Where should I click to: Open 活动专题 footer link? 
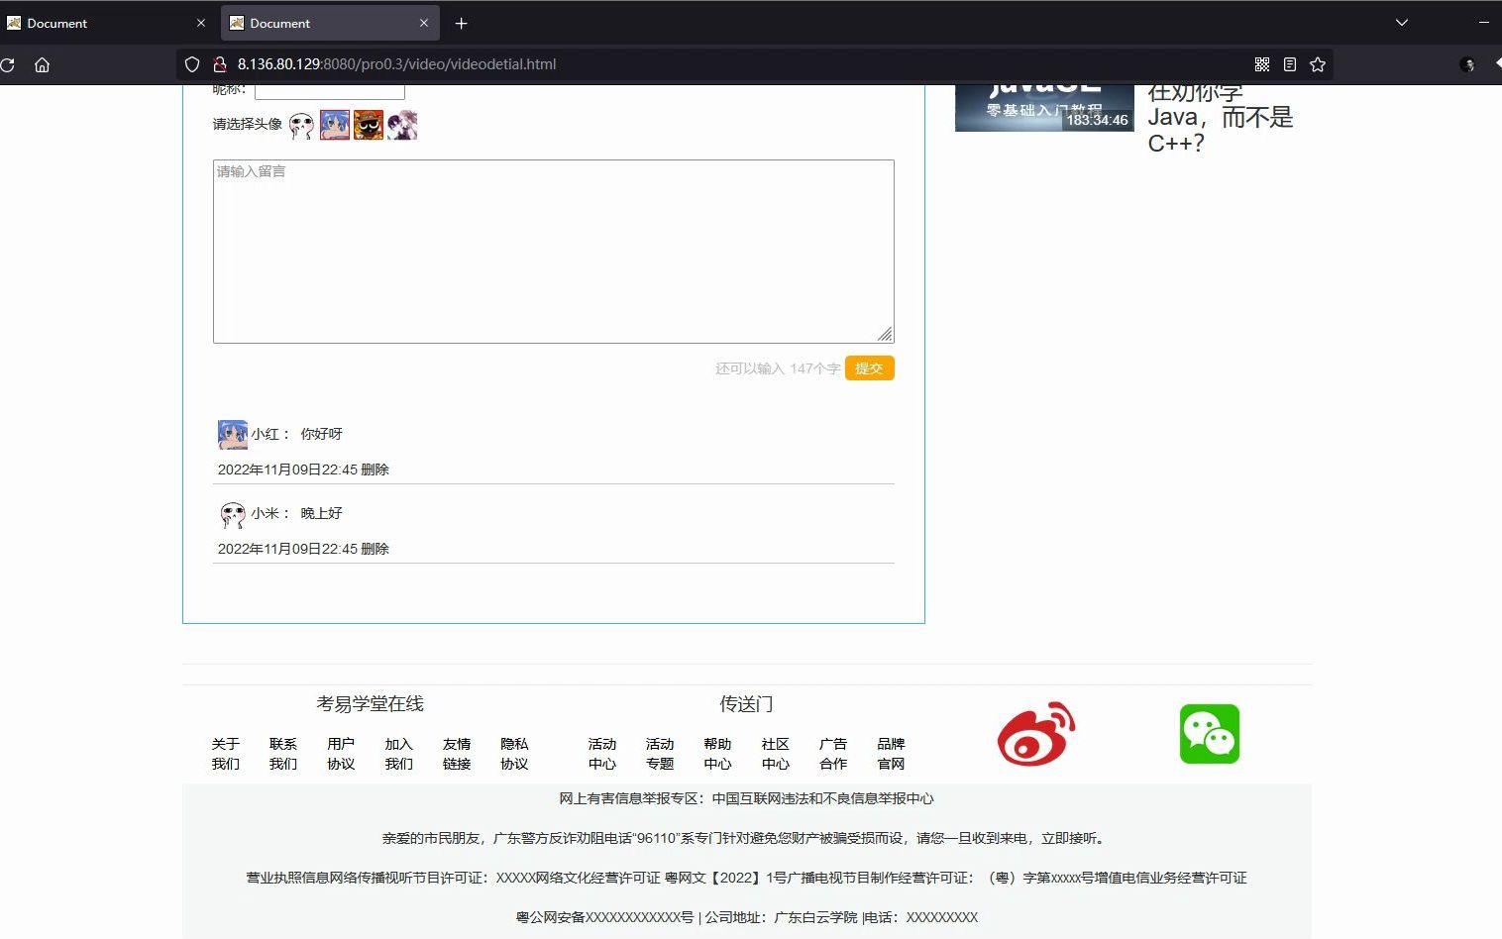pyautogui.click(x=660, y=754)
